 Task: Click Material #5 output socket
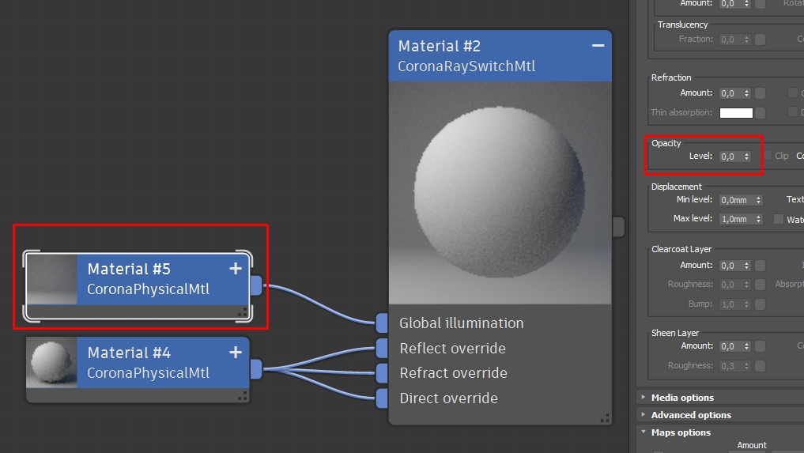pyautogui.click(x=256, y=285)
